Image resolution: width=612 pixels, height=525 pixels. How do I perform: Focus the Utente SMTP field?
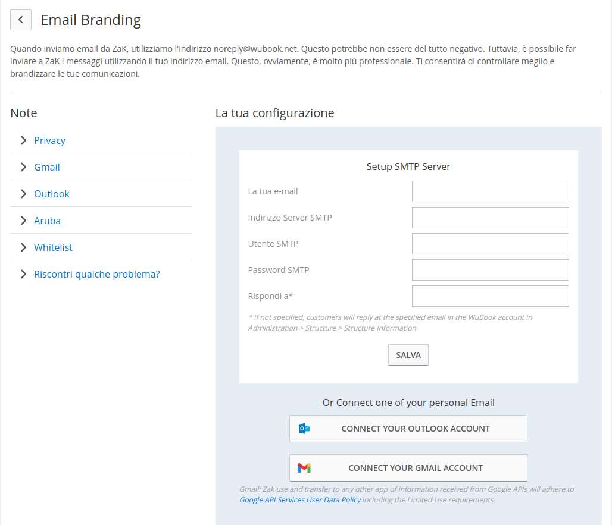[490, 244]
